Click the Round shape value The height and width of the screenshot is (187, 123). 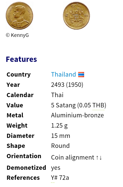pos(60,146)
